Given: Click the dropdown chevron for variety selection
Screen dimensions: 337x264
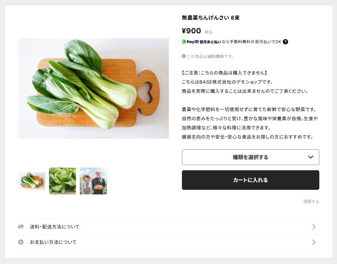Looking at the screenshot, I should click(x=310, y=157).
